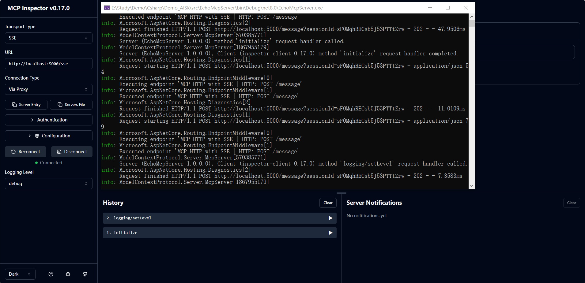
Task: Click the 'Server Notifications' heading
Action: click(374, 203)
